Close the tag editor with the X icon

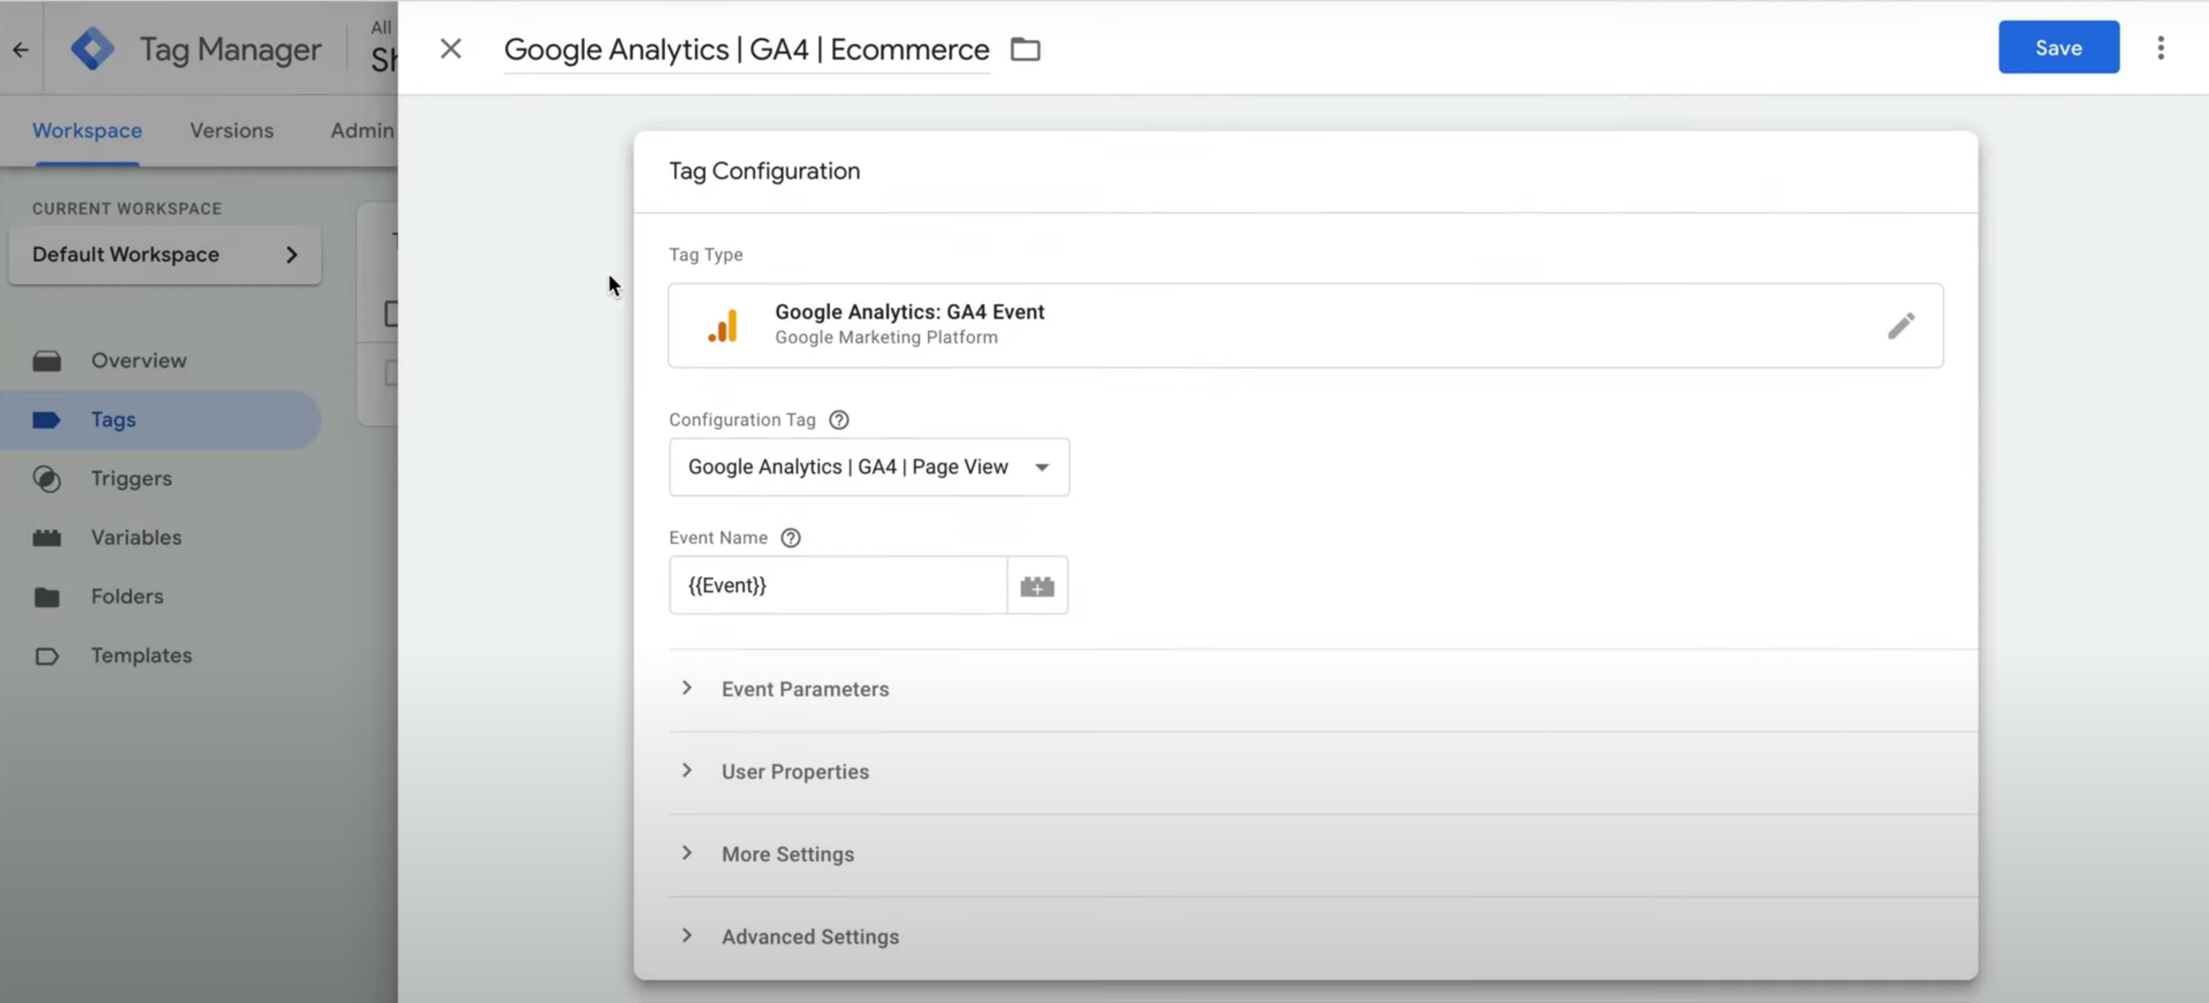451,49
